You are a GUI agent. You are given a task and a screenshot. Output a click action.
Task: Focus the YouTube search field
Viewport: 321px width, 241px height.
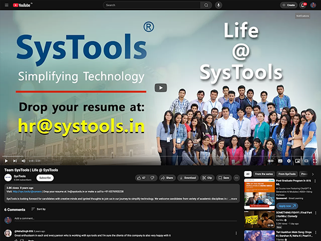pos(152,5)
